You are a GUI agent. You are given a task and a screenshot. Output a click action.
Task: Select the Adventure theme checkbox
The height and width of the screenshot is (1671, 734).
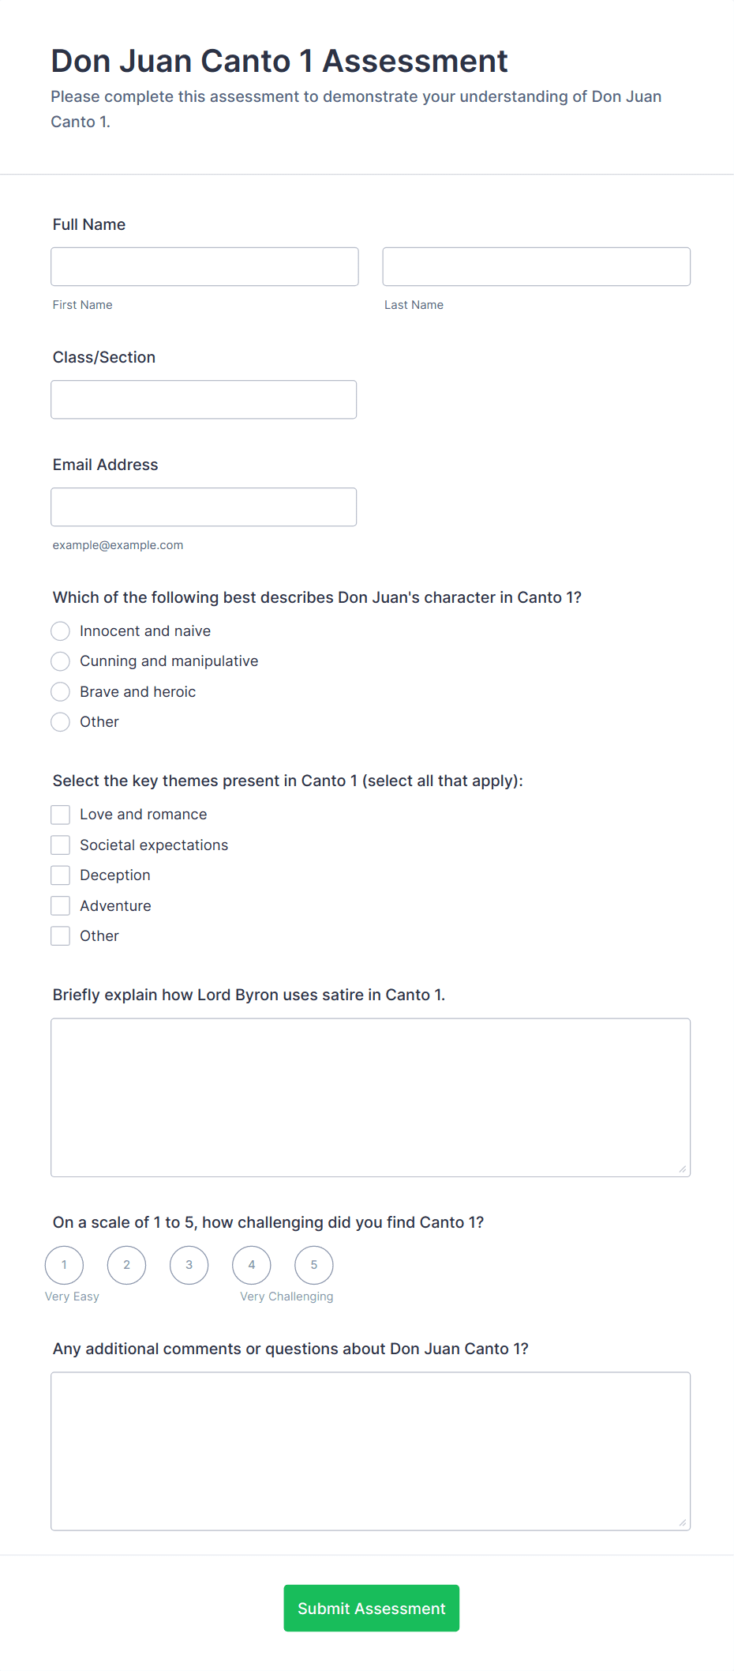pos(60,905)
